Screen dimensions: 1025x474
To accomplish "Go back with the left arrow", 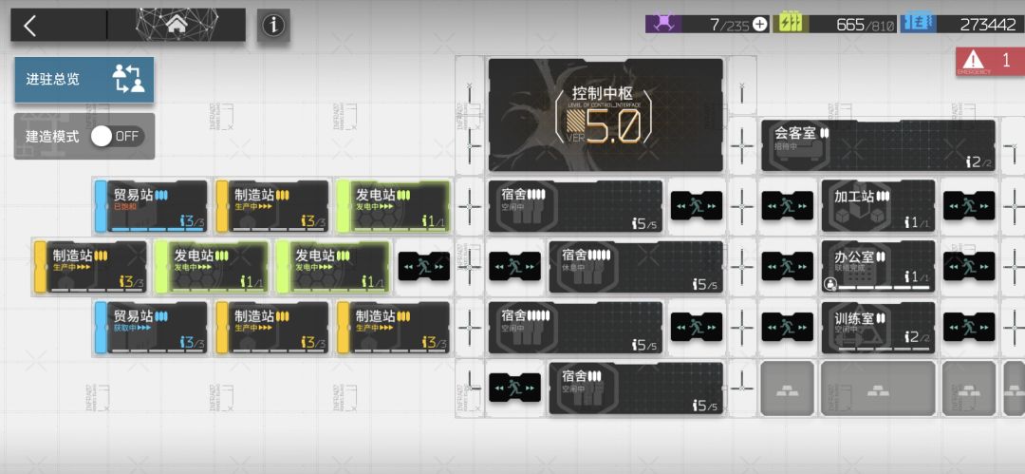I will 29,27.
